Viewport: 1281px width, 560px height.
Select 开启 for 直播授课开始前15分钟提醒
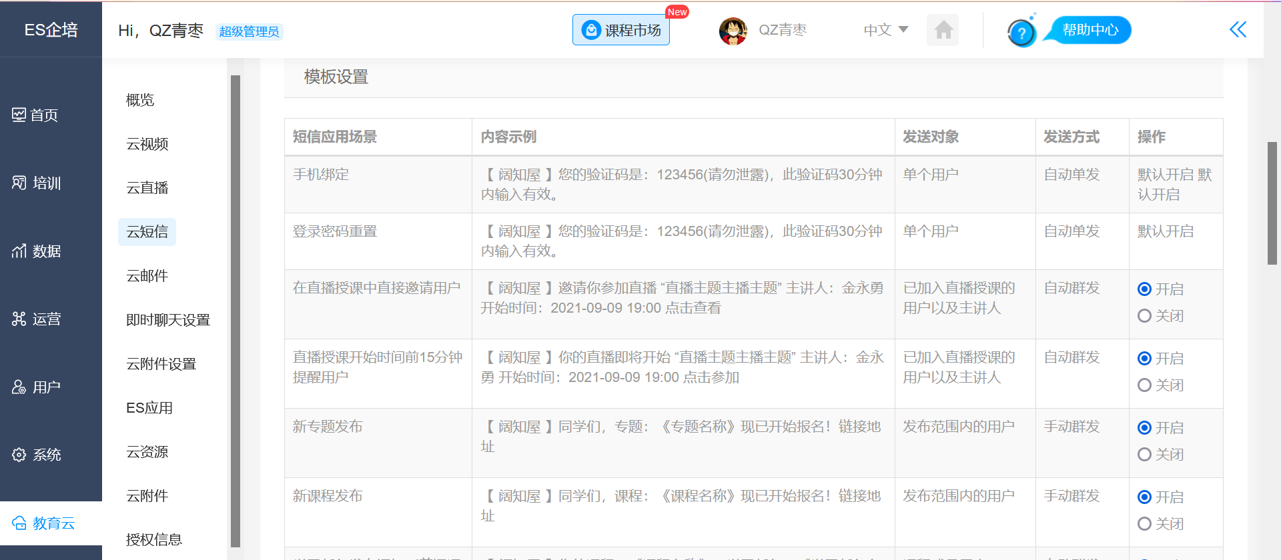click(1144, 358)
